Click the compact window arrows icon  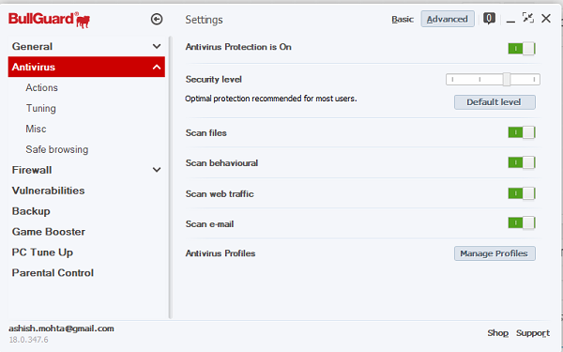tap(527, 17)
